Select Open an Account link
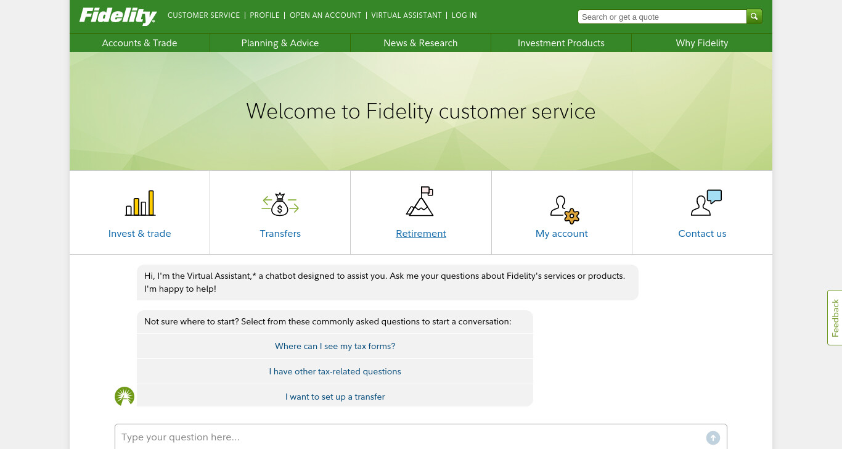 [x=325, y=15]
